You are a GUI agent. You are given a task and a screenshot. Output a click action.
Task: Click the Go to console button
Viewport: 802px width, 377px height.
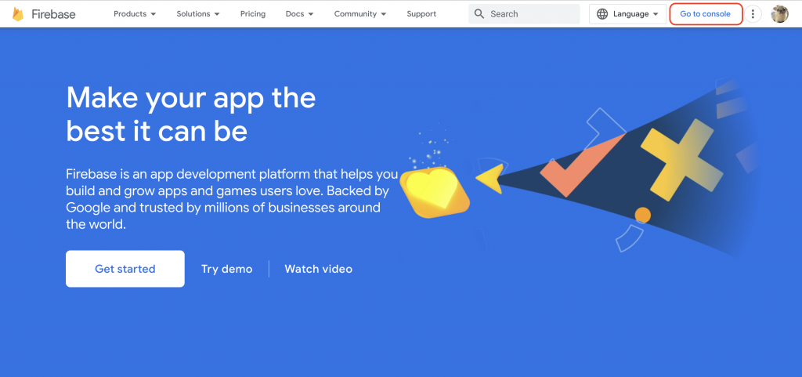point(706,14)
